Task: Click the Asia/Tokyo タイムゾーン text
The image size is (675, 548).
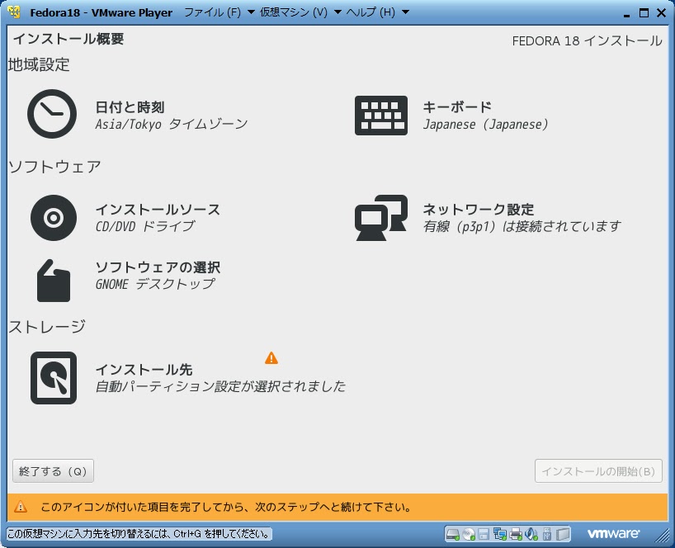Action: [172, 125]
